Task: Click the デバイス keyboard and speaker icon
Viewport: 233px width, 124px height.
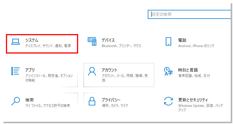Action: [92, 41]
